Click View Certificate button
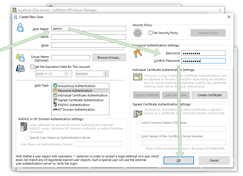Viewport: 243px width, 176px height. pos(176,95)
